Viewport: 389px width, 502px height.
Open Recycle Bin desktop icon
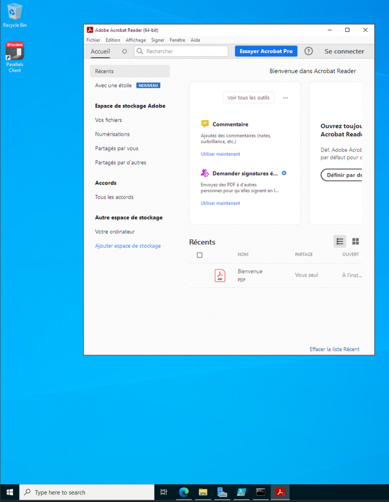[x=15, y=15]
